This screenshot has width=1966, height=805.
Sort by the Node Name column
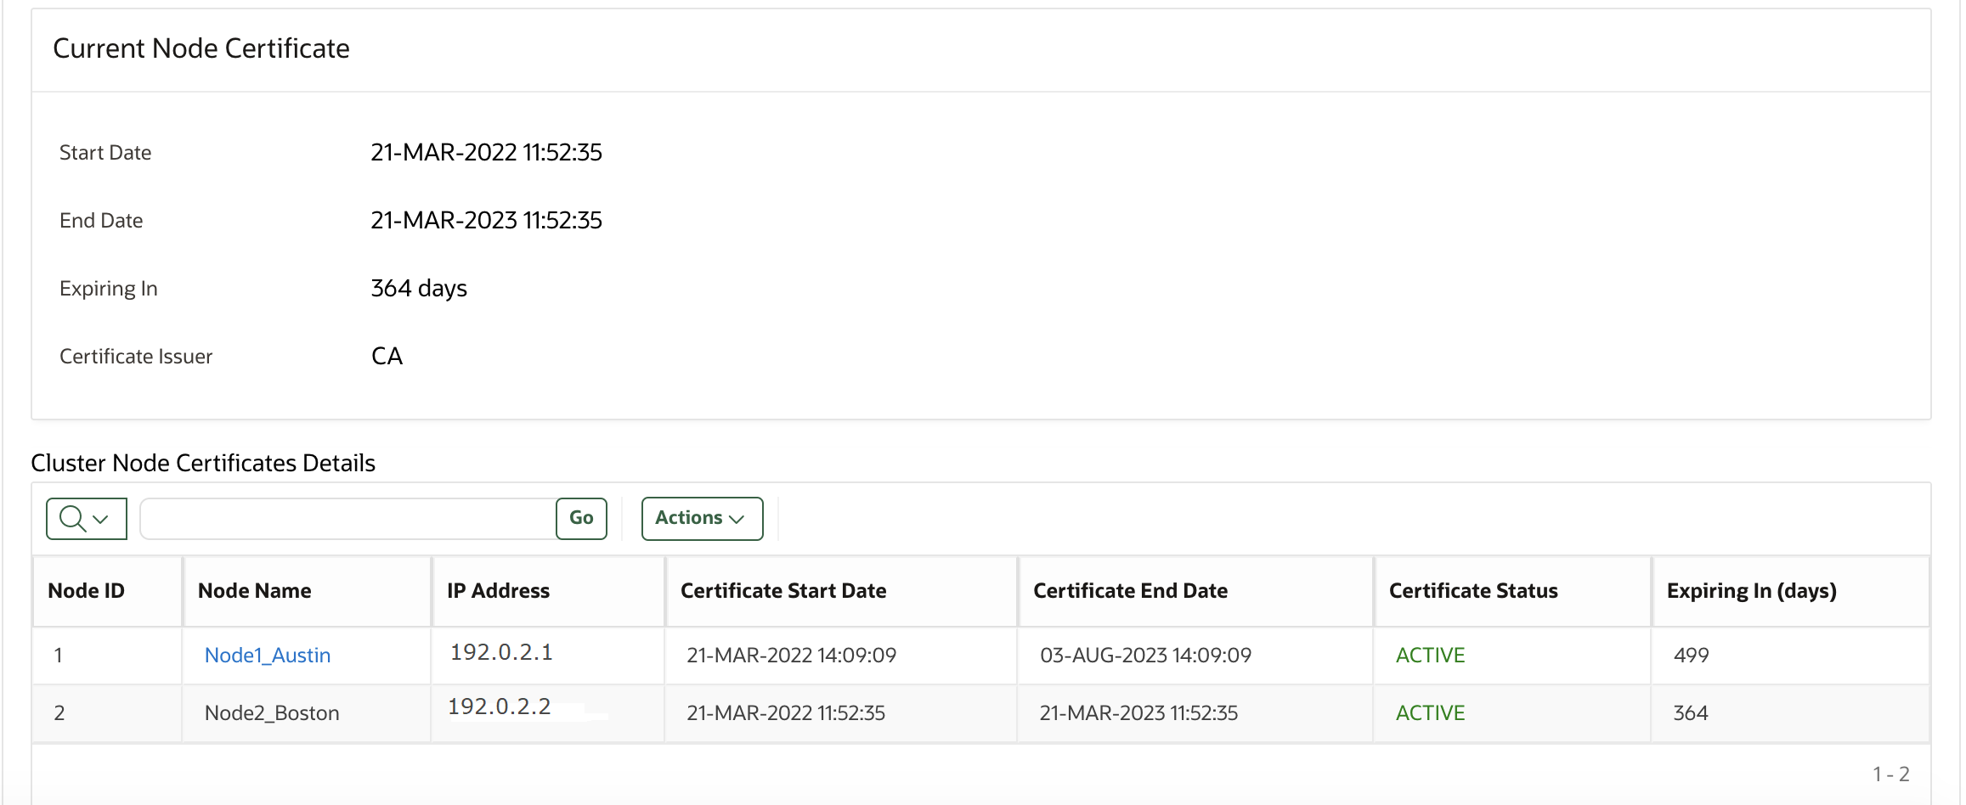pyautogui.click(x=254, y=590)
